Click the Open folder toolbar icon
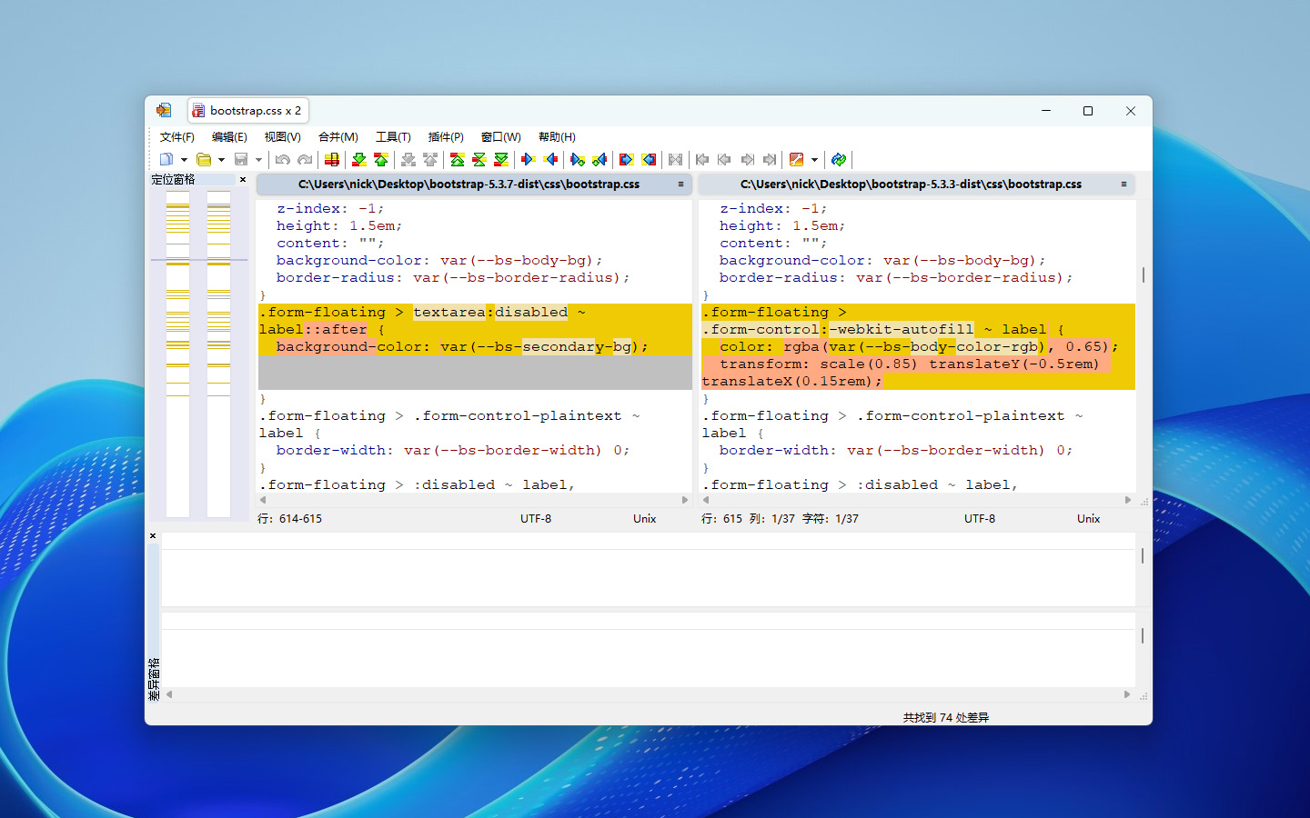This screenshot has height=818, width=1310. [204, 160]
